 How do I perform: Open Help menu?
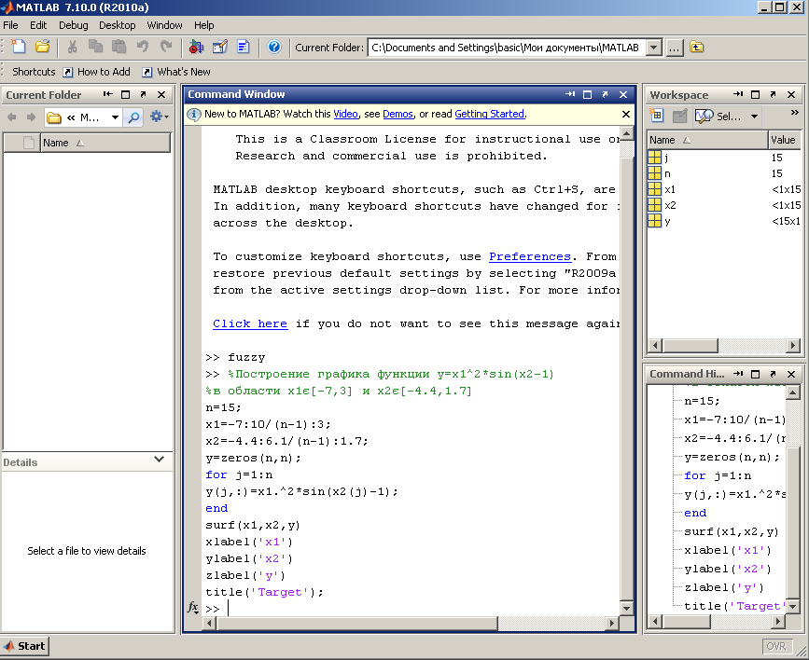point(203,25)
